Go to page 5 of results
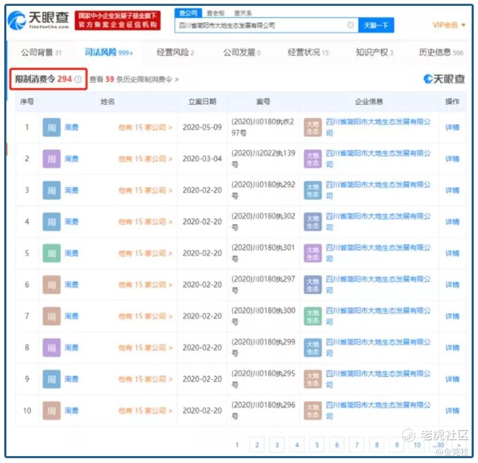 [317, 445]
